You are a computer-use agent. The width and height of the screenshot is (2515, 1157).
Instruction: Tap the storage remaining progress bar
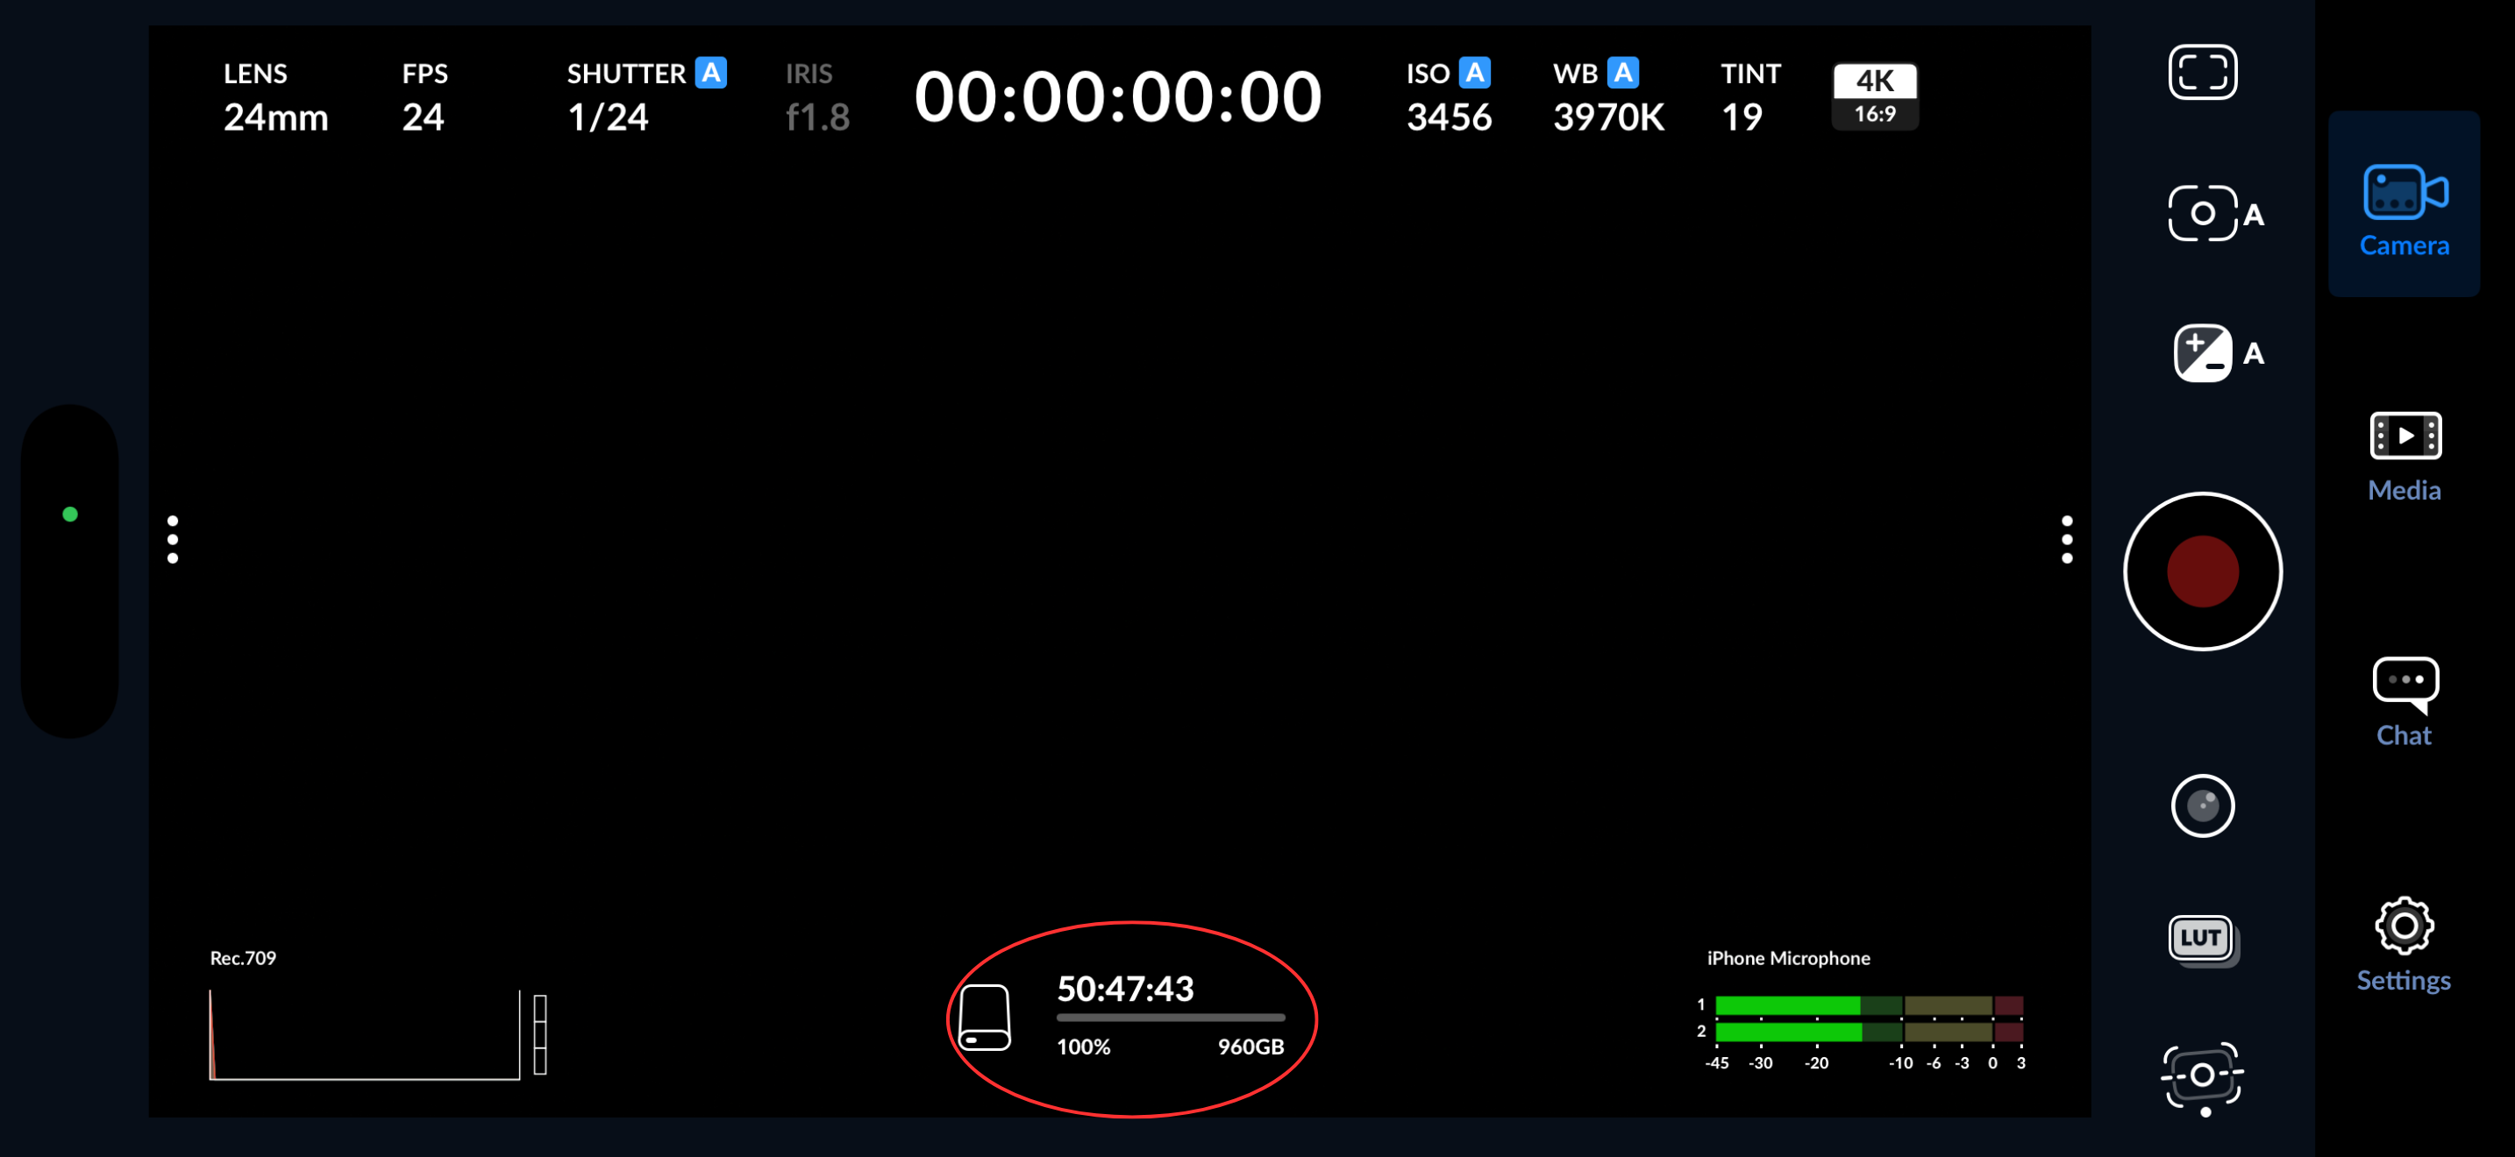(1170, 1018)
